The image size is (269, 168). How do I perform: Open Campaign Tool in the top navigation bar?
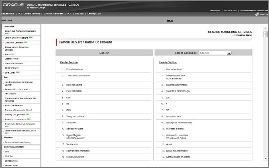coord(94,14)
